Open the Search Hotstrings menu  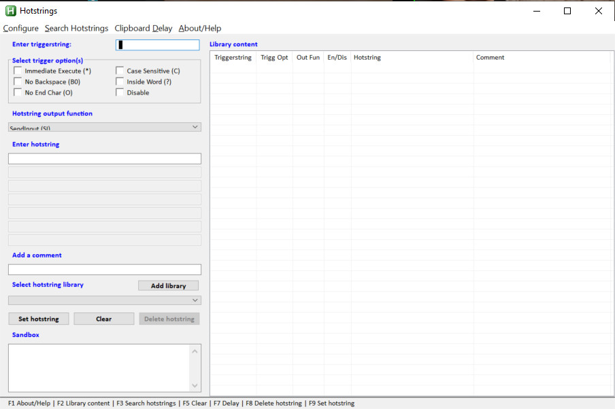[76, 29]
